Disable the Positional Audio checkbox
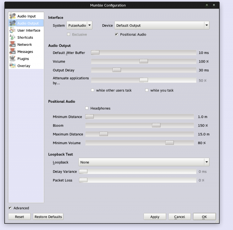The width and height of the screenshot is (233, 230). pyautogui.click(x=116, y=35)
